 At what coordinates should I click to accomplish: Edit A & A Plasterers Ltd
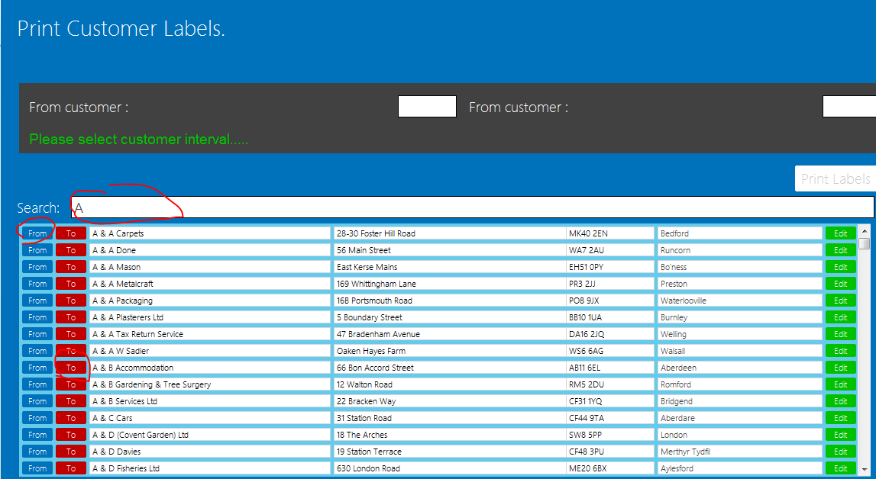841,317
